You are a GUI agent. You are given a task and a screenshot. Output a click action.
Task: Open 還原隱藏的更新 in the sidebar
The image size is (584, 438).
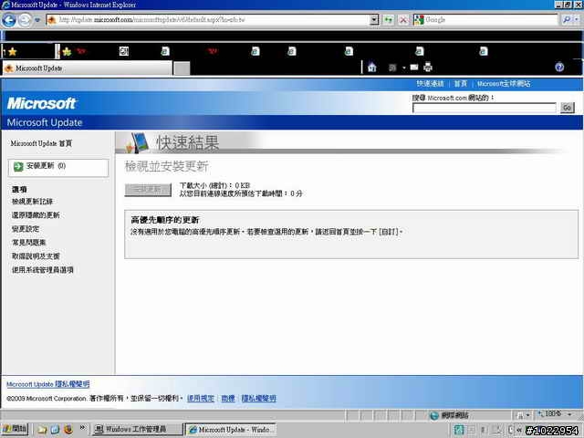pos(36,215)
